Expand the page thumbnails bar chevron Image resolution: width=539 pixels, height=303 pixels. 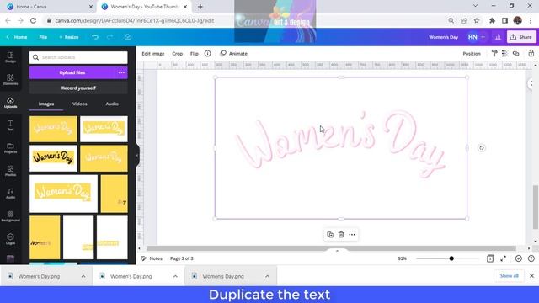pyautogui.click(x=337, y=251)
